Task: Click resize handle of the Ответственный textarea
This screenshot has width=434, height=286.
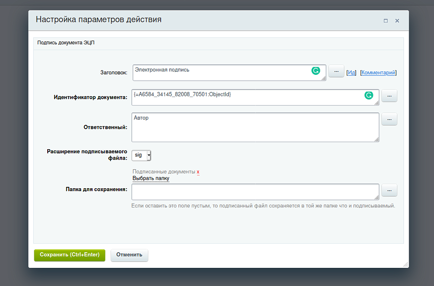Action: tap(377, 139)
